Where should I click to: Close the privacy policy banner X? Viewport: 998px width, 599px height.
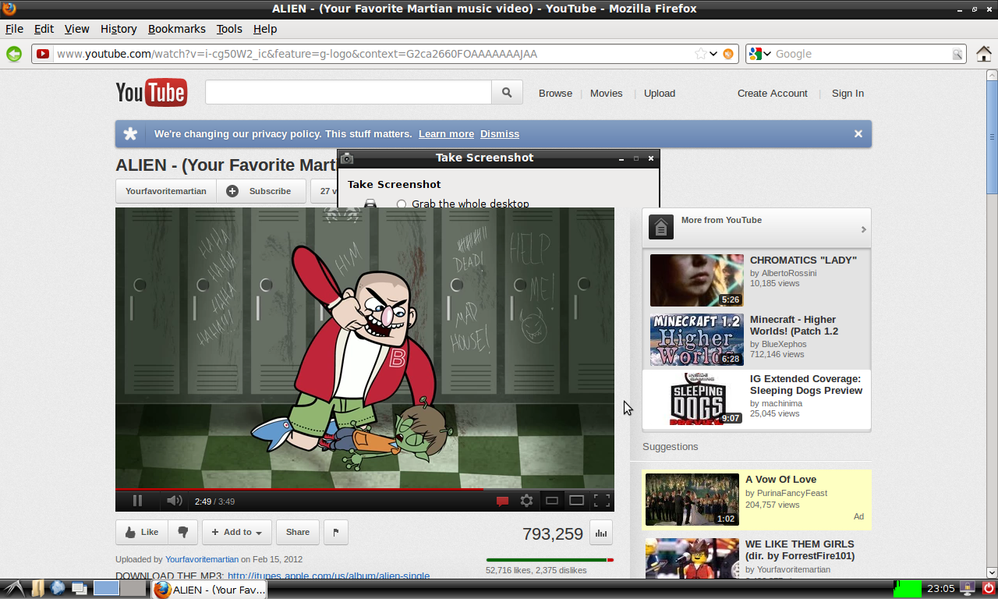click(x=858, y=133)
